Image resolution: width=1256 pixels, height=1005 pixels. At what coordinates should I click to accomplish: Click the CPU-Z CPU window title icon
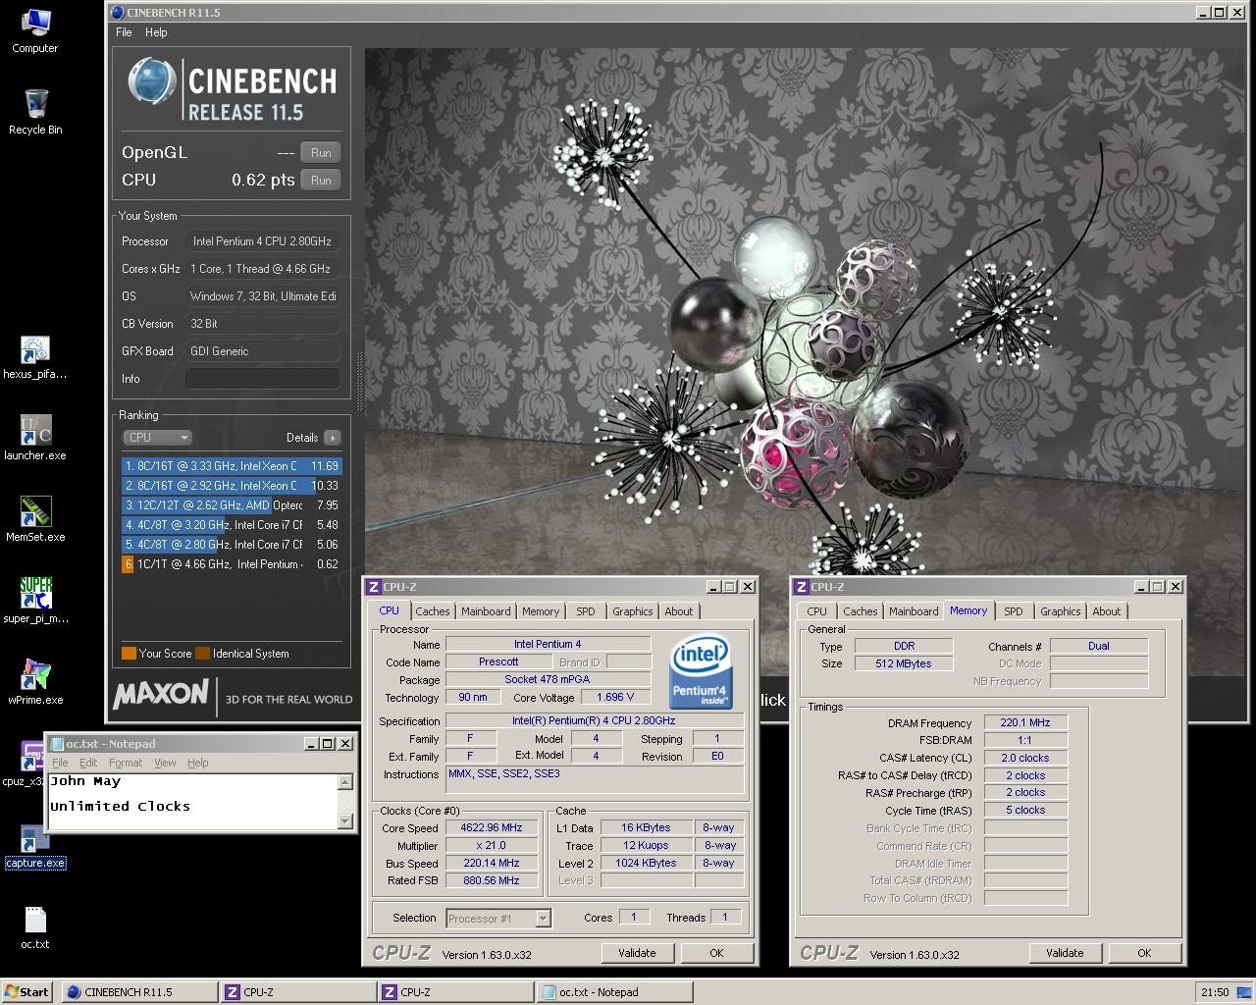tap(373, 587)
